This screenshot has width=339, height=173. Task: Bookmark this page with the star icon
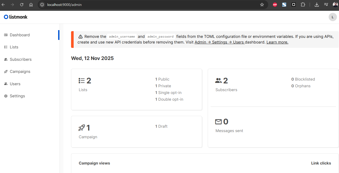(x=262, y=5)
